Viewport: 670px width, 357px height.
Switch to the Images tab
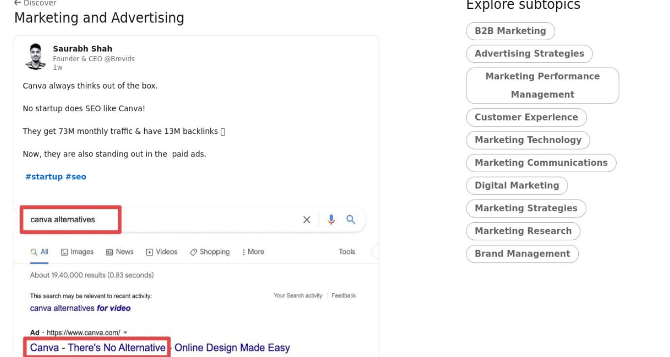pyautogui.click(x=77, y=252)
